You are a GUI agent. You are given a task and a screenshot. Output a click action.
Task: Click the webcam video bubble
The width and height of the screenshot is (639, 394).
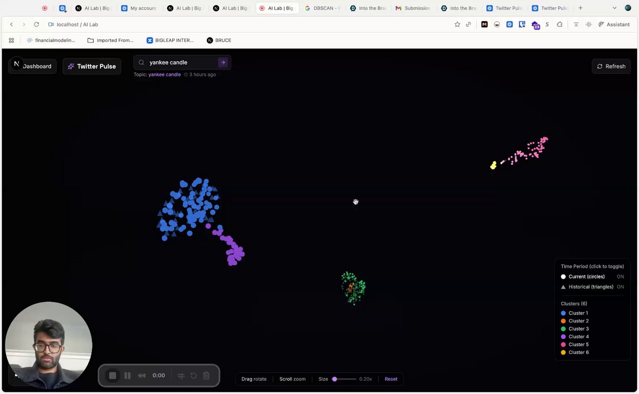pos(48,345)
